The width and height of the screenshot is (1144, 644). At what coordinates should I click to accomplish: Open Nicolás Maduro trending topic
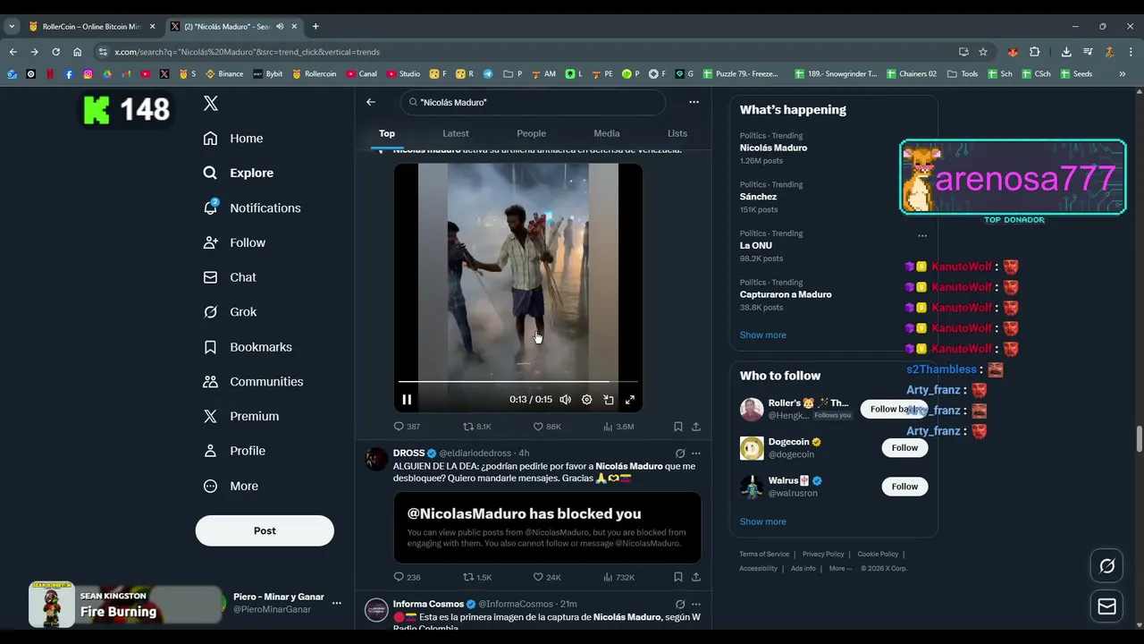coord(773,148)
